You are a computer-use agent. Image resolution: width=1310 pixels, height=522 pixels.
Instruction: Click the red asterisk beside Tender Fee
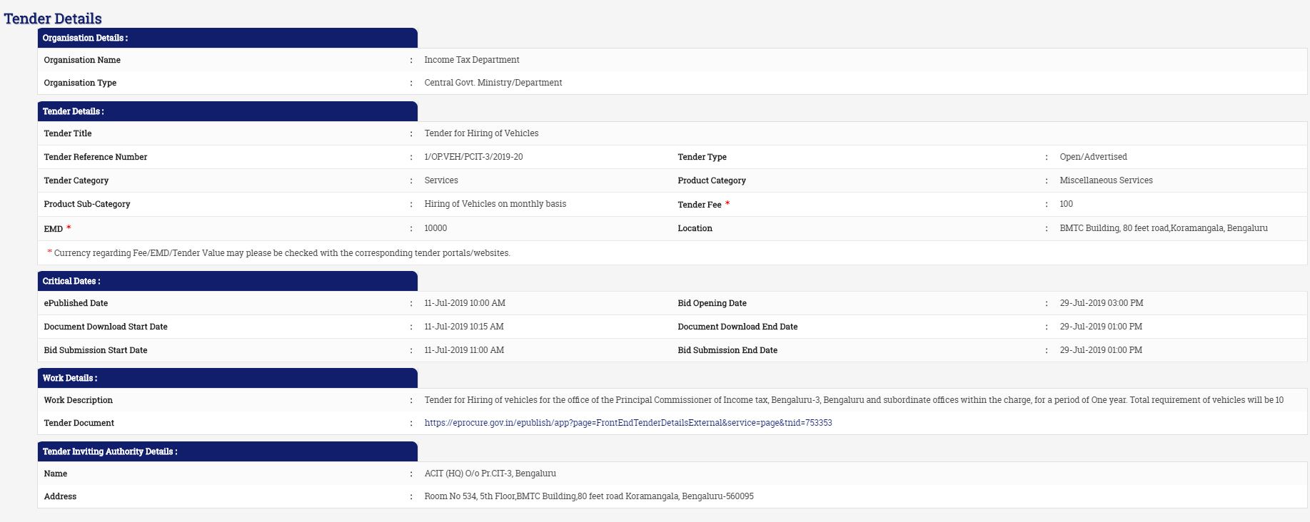pos(727,204)
